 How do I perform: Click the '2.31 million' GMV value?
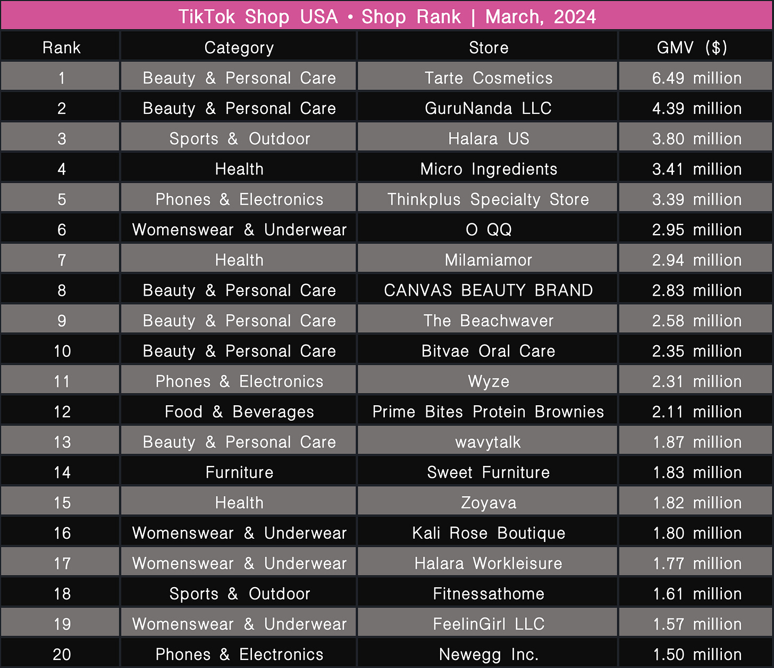coord(697,381)
